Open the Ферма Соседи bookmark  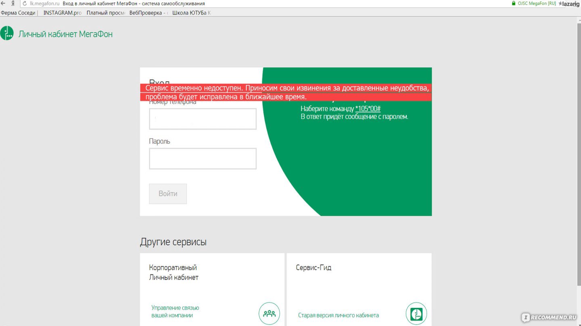tap(19, 13)
